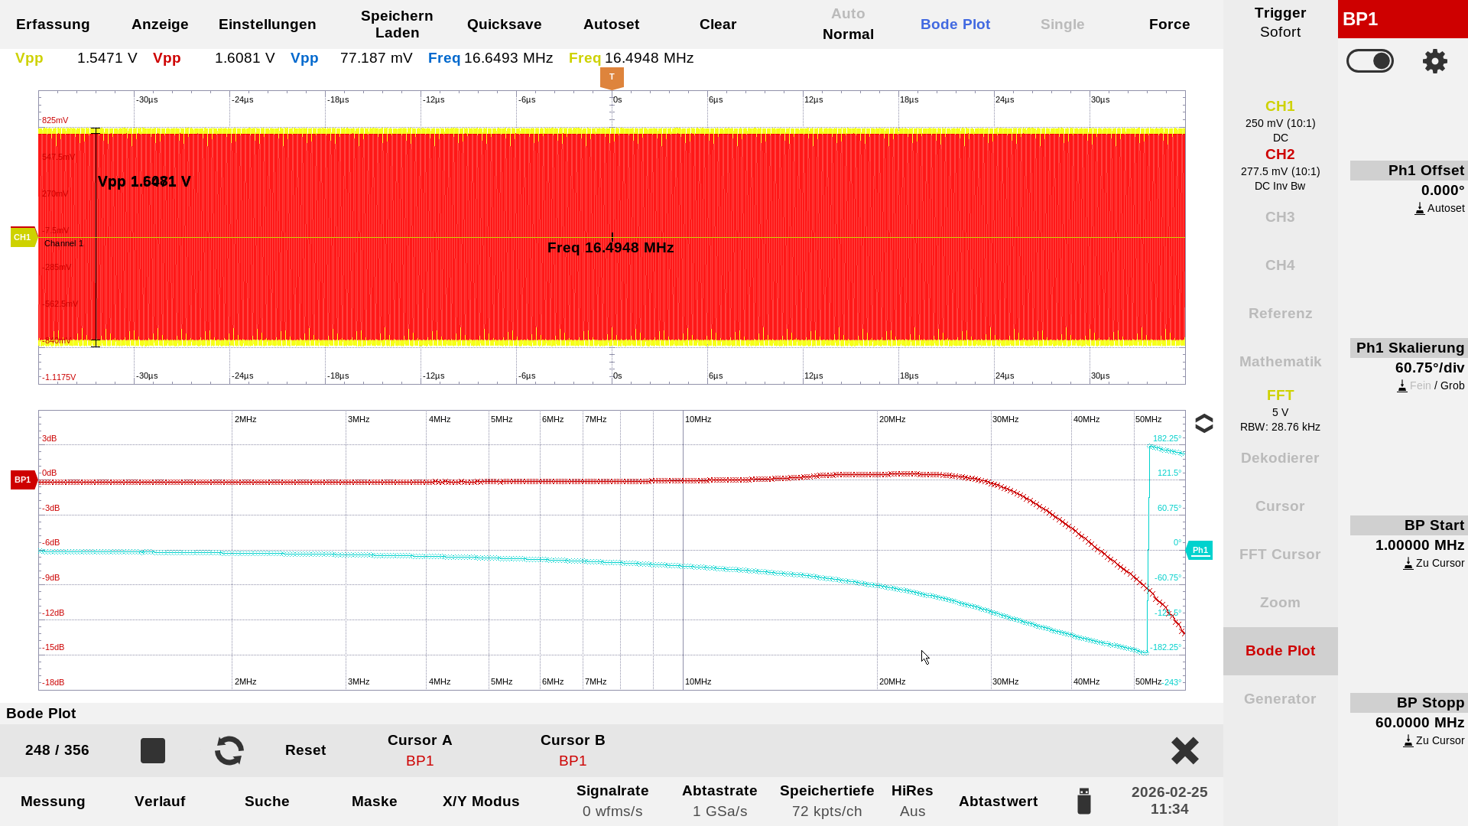Open Cursor A source selector

[420, 750]
